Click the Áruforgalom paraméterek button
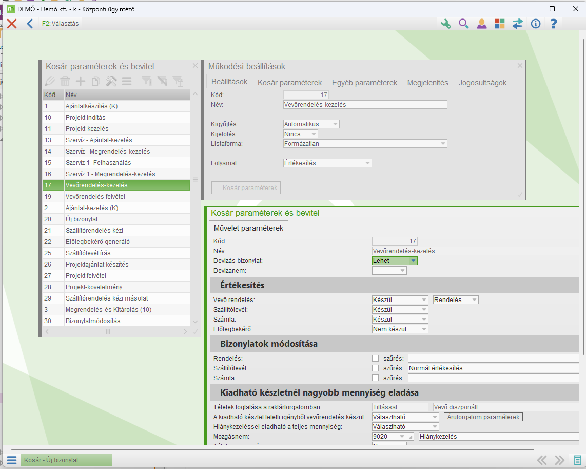The width and height of the screenshot is (586, 469). (x=483, y=417)
